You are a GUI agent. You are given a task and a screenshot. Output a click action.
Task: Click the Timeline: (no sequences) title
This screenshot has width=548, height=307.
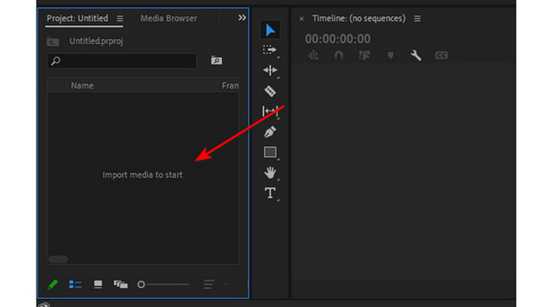[359, 18]
